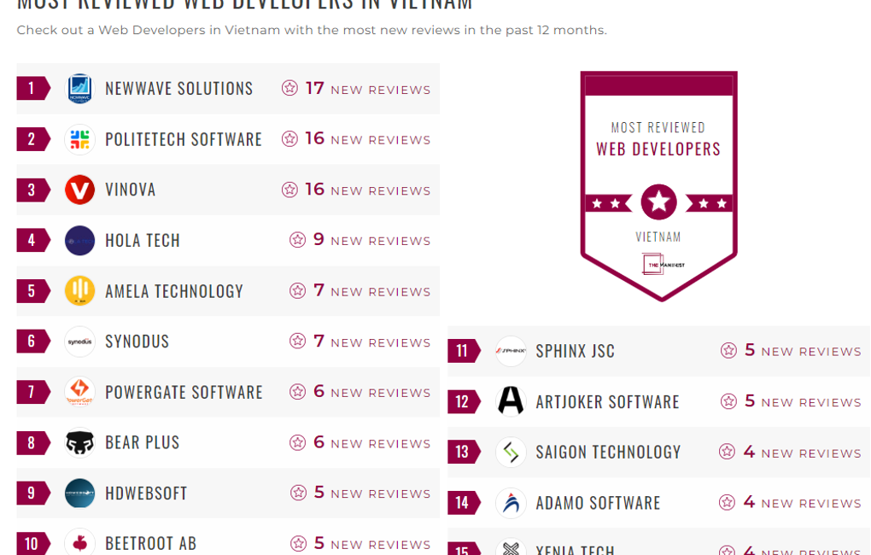Click the Synodus logo icon
This screenshot has width=871, height=555.
[79, 342]
